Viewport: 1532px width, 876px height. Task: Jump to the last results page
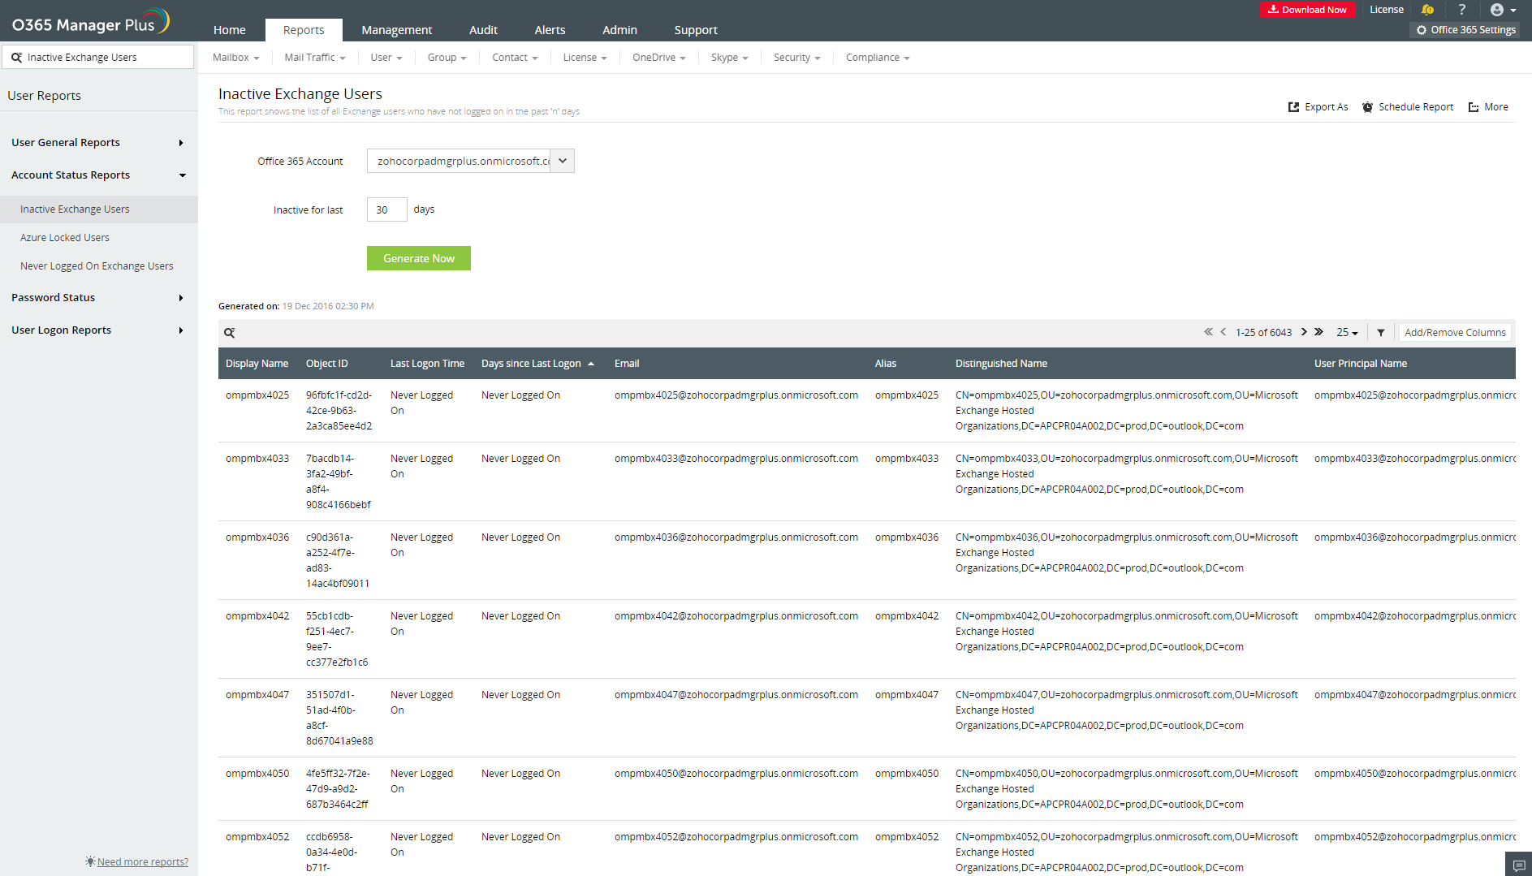[1318, 332]
